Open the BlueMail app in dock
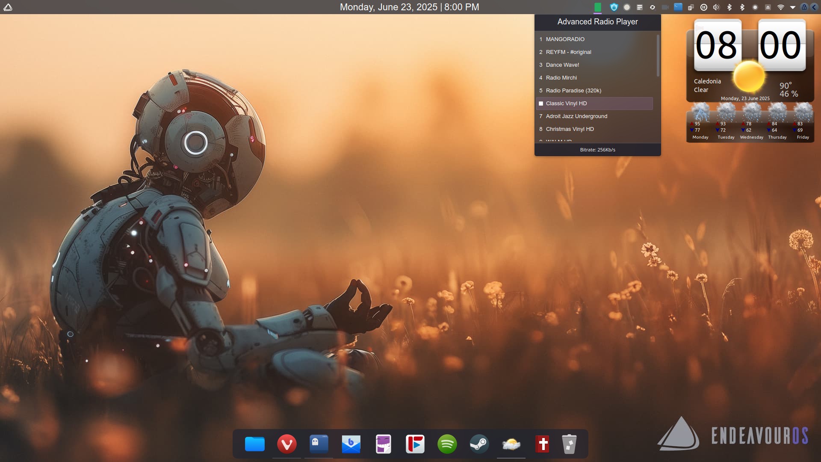Screen dimensions: 821x462 351,444
